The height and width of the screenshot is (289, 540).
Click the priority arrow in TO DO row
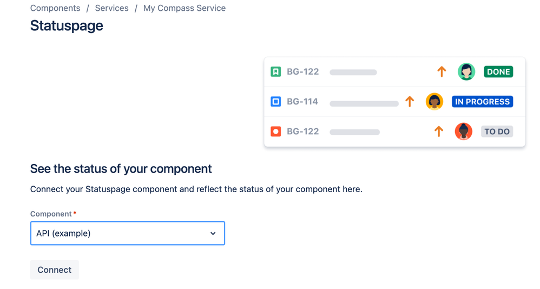click(438, 131)
